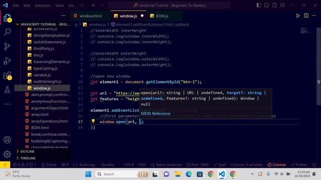The image size is (321, 180).
Task: Open the View menu
Action: coord(59,5)
